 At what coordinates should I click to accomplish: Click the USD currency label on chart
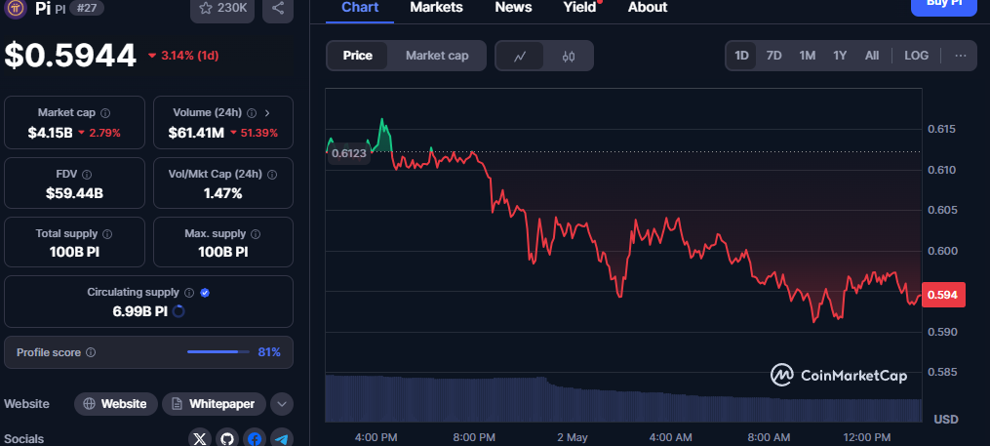coord(946,420)
